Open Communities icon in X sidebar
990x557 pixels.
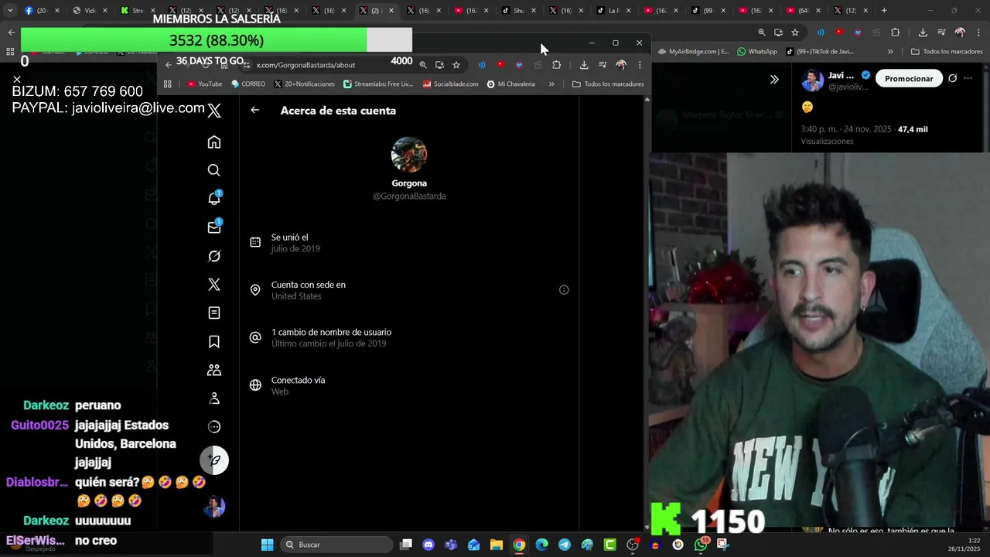pyautogui.click(x=214, y=370)
